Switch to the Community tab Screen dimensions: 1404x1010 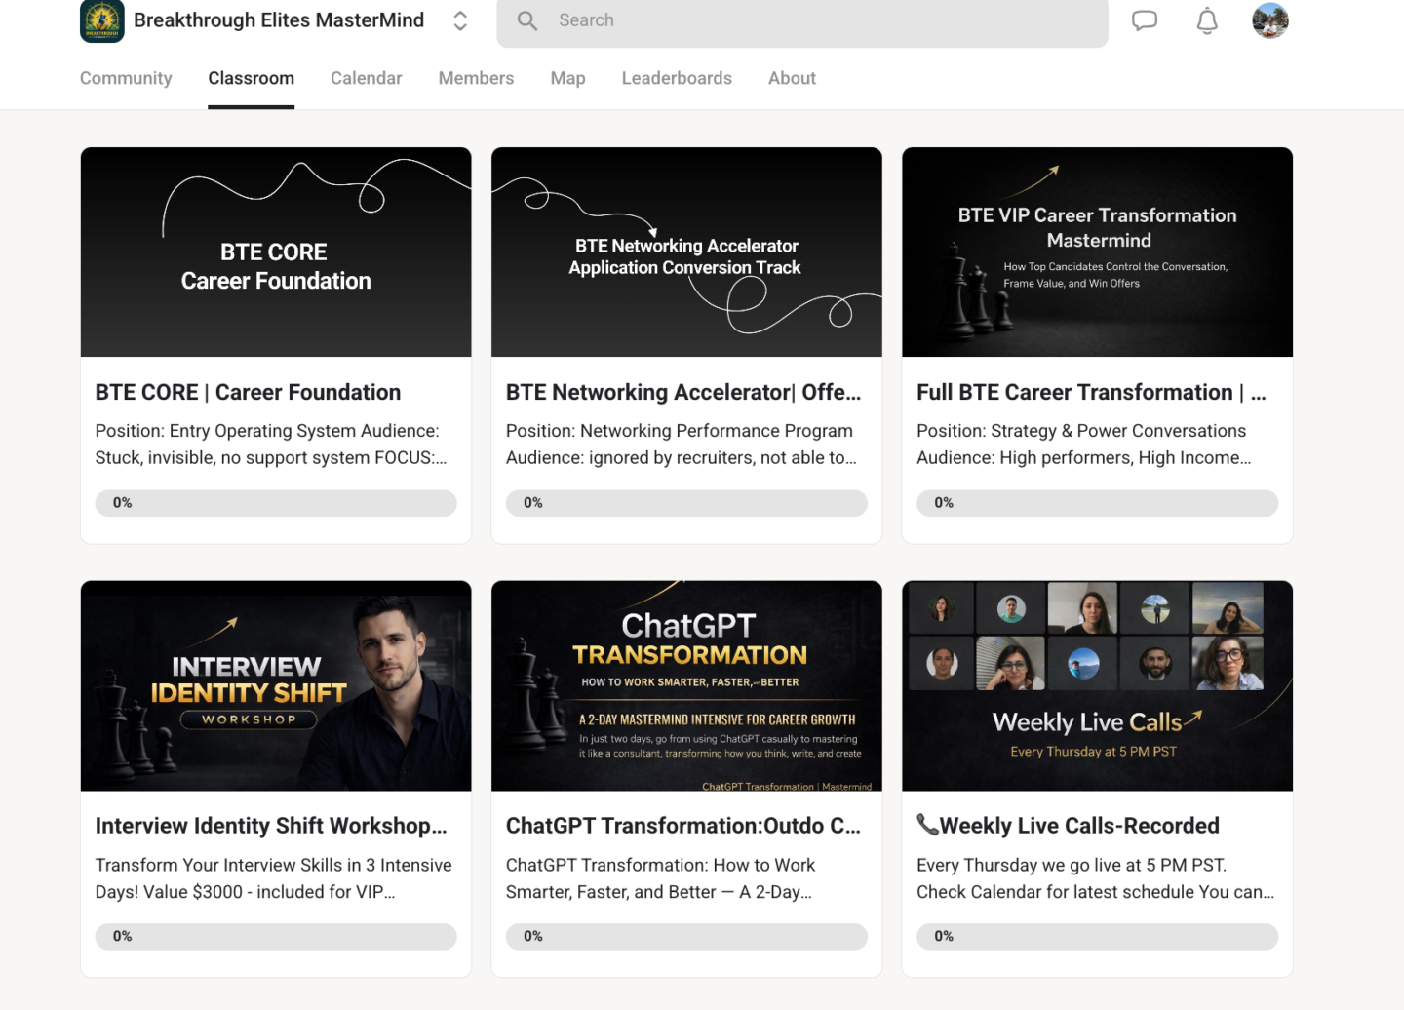126,78
